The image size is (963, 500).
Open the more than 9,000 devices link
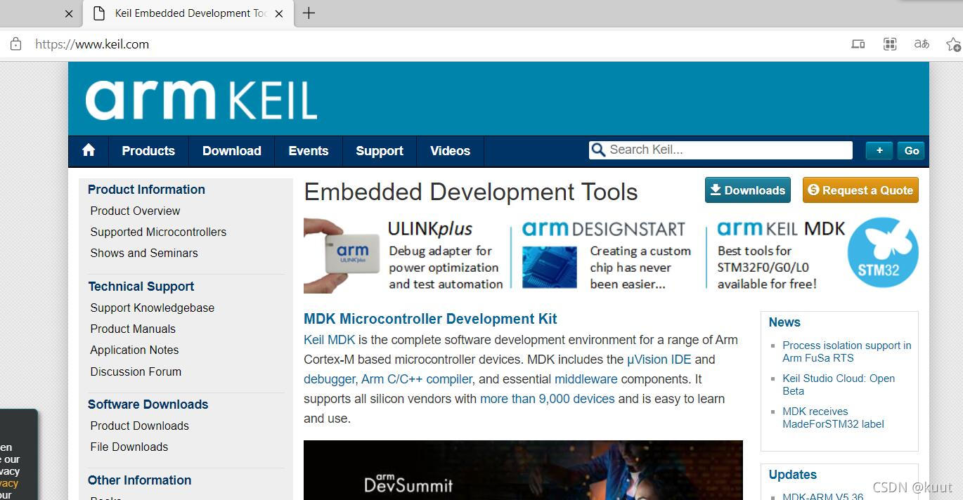547,399
